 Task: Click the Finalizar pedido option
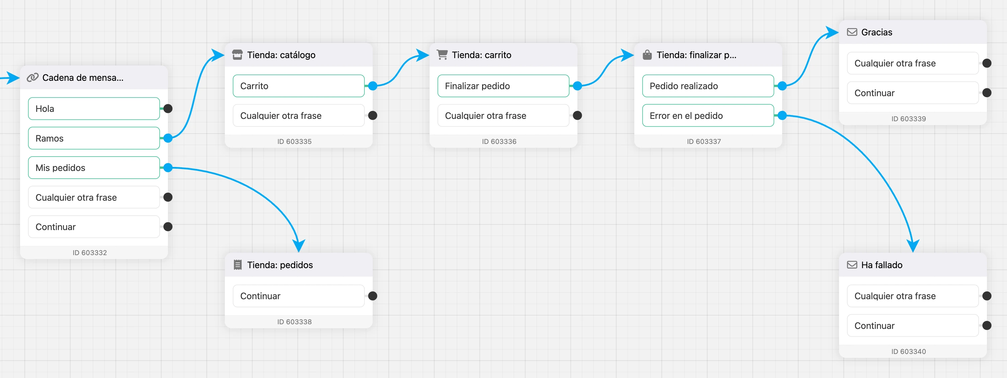pyautogui.click(x=503, y=86)
